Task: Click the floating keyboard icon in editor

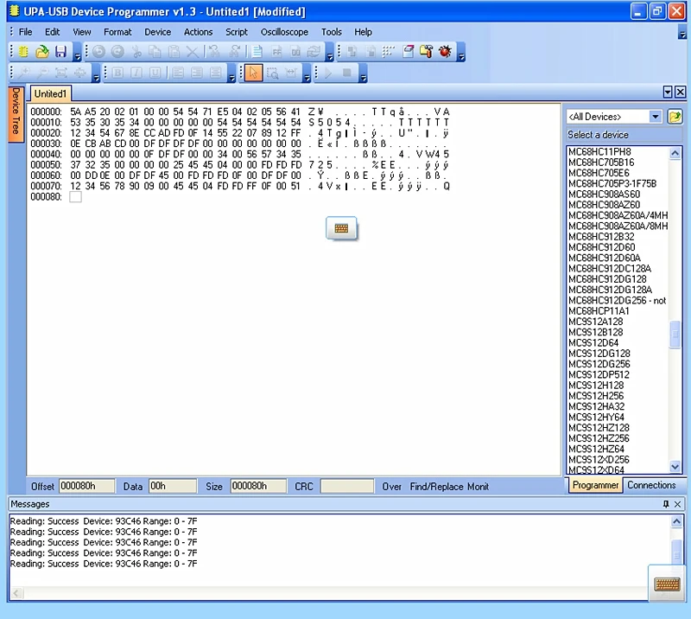Action: [x=341, y=228]
